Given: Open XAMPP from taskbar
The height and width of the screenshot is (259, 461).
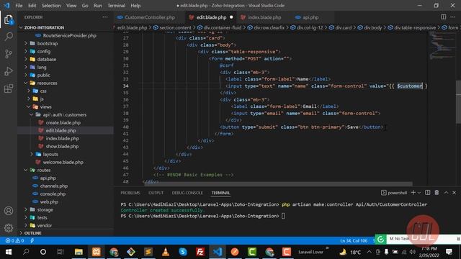Looking at the screenshot, I should click(x=96, y=252).
